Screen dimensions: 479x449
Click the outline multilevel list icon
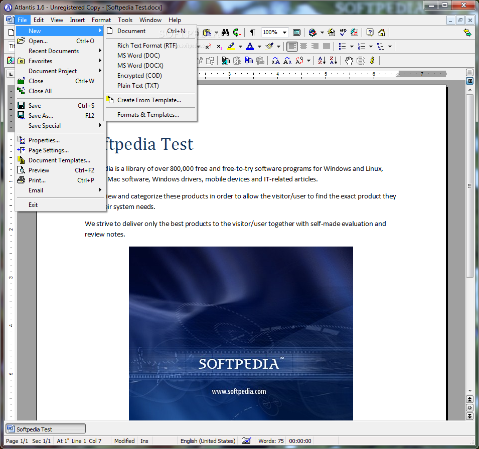(380, 47)
